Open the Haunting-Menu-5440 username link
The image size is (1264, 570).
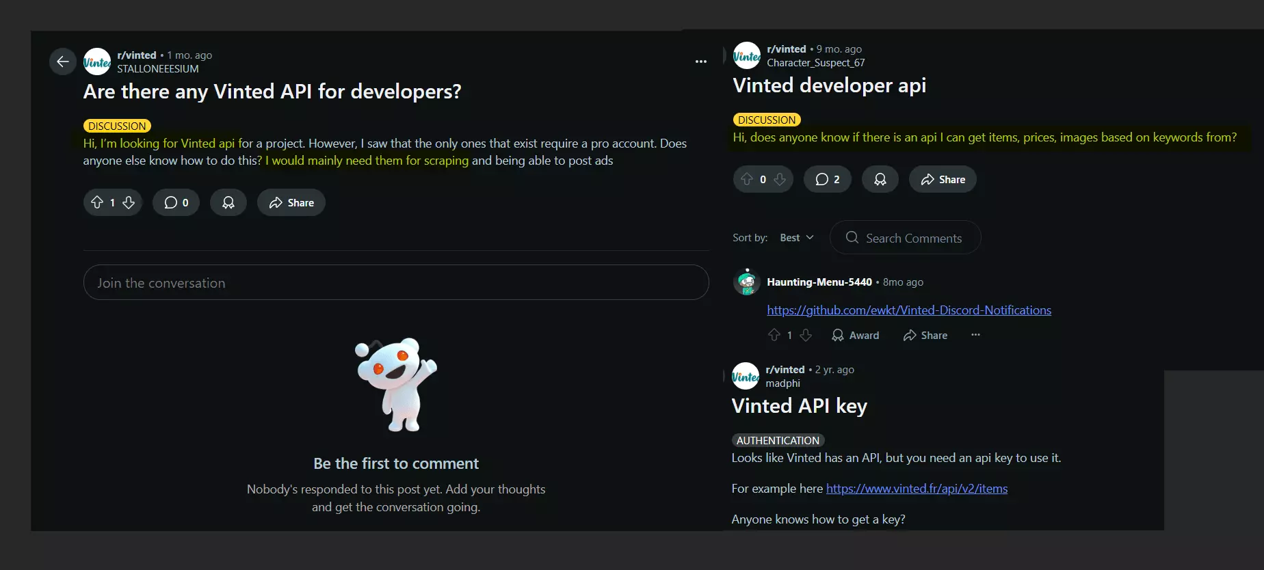tap(819, 282)
